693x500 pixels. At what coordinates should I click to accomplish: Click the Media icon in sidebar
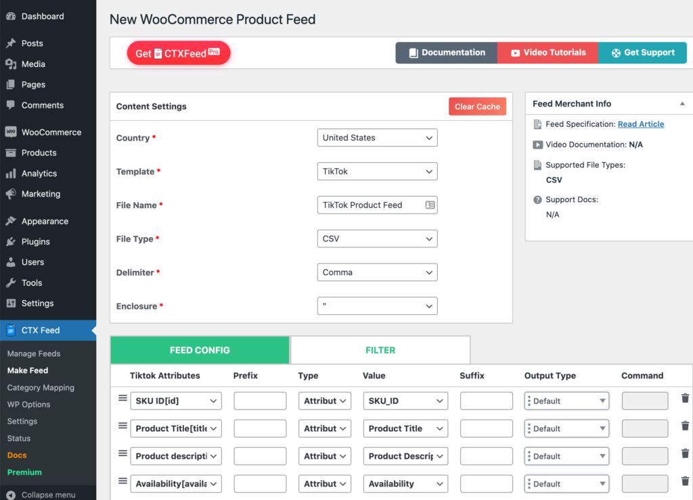tap(11, 64)
